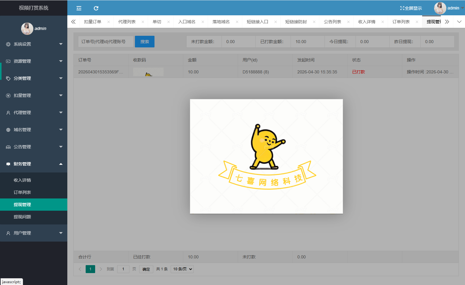This screenshot has width=465, height=285.
Task: Open tab options dropdown chevron
Action: point(459,22)
